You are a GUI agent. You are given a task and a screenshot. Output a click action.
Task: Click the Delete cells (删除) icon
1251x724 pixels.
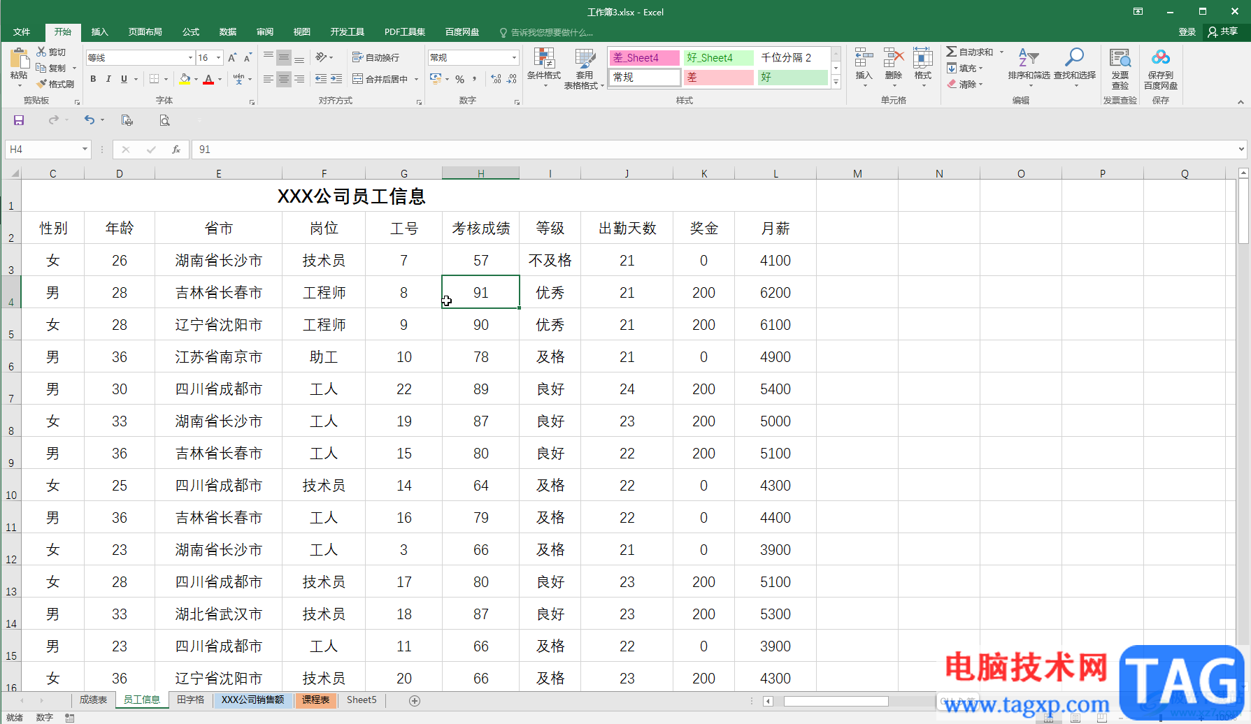click(x=894, y=59)
